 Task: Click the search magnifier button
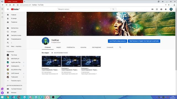[x=113, y=9]
